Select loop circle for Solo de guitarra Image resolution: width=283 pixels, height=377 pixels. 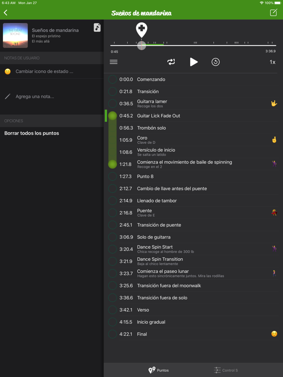113,237
